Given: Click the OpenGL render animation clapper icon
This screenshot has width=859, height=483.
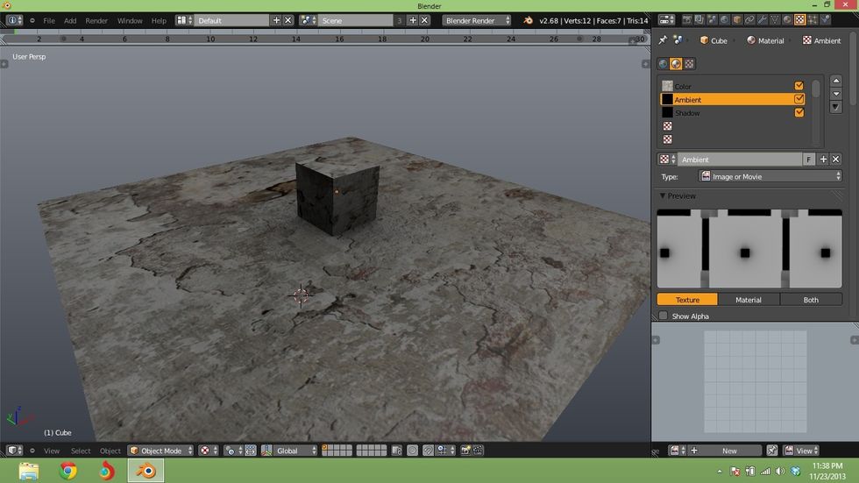Looking at the screenshot, I should pyautogui.click(x=478, y=451).
